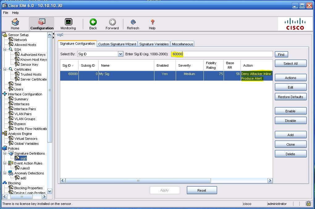This screenshot has width=315, height=209.
Task: Open the File menu
Action: [x=6, y=13]
